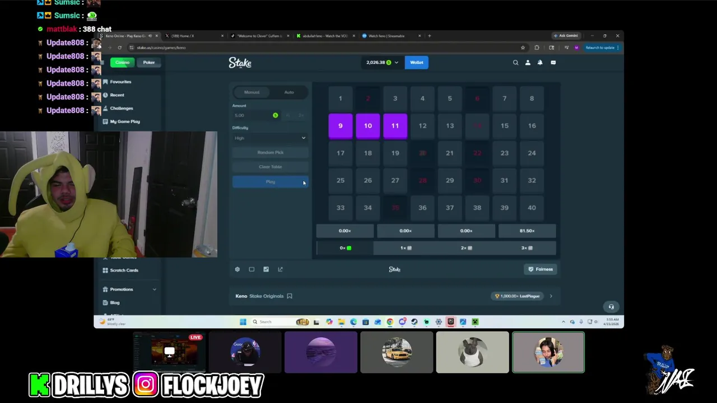Click the bet Amount input field

pos(255,115)
